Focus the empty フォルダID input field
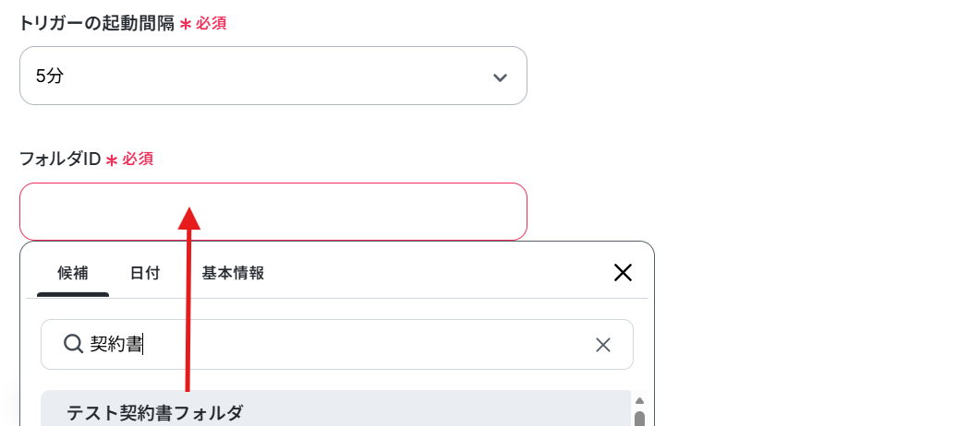The height and width of the screenshot is (426, 957). pos(273,211)
